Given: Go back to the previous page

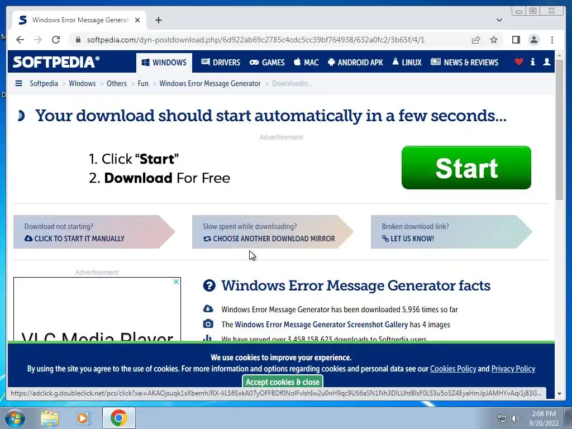Looking at the screenshot, I should [20, 40].
